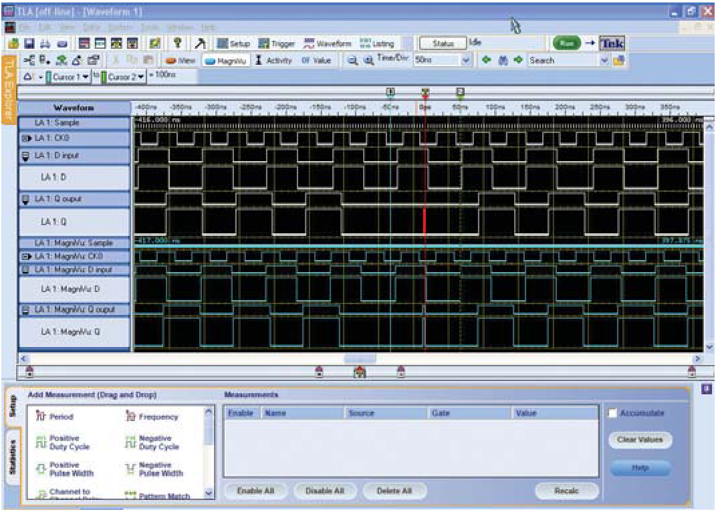
Task: Click the Print icon in the toolbar
Action: coord(45,43)
